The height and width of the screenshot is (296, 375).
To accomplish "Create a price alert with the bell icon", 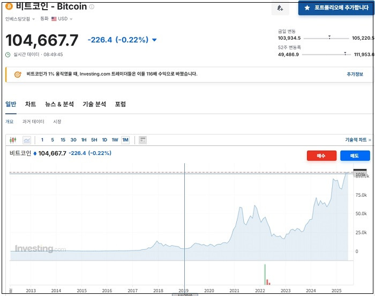I will coord(280,8).
